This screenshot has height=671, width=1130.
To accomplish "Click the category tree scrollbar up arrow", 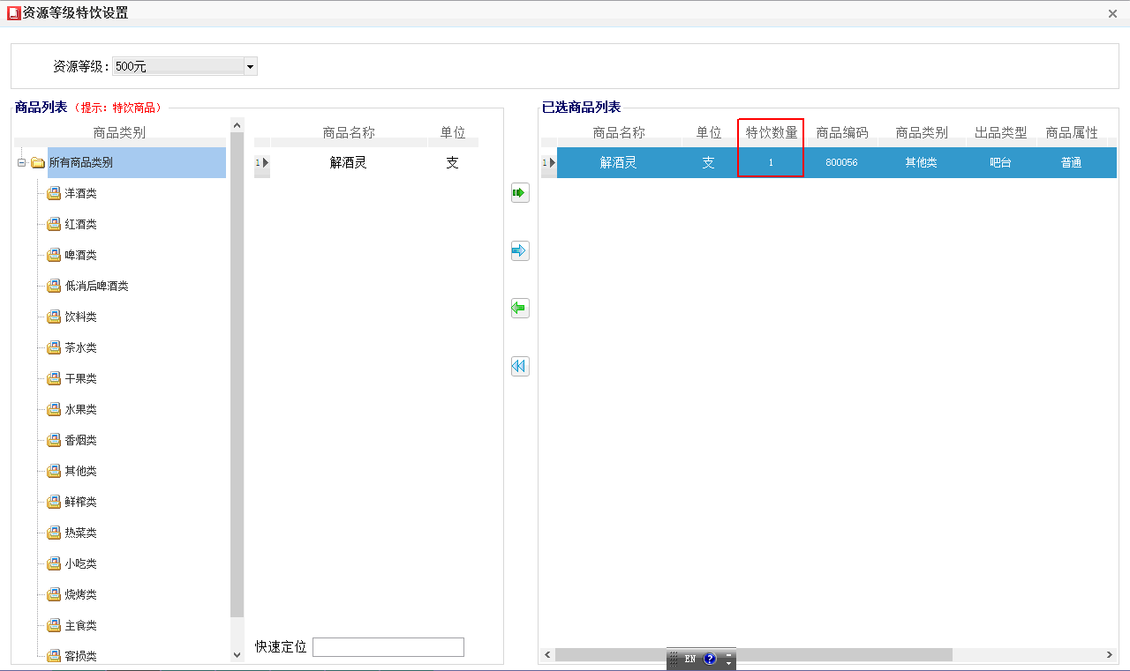I will [237, 124].
